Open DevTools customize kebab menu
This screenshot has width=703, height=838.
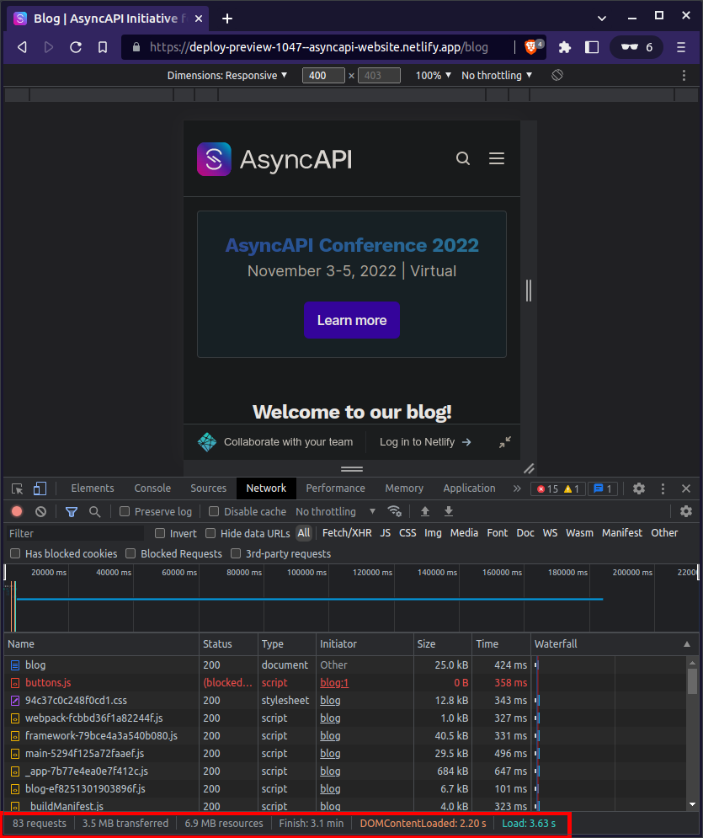click(663, 488)
